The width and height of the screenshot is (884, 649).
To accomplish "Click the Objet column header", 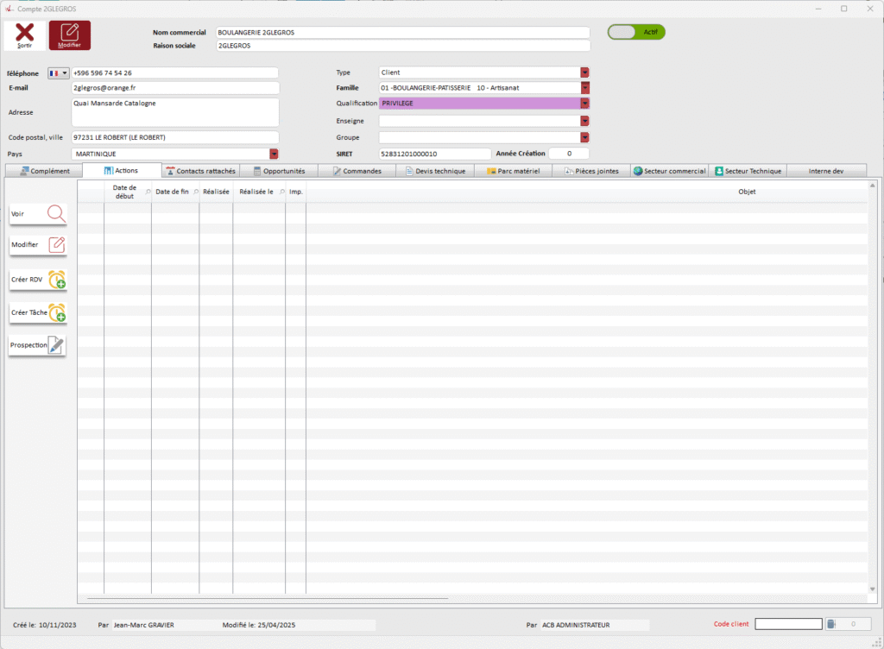I will [746, 192].
